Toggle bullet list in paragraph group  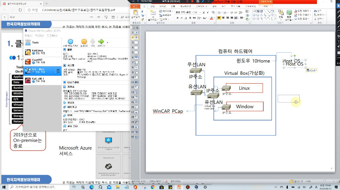coord(220,13)
